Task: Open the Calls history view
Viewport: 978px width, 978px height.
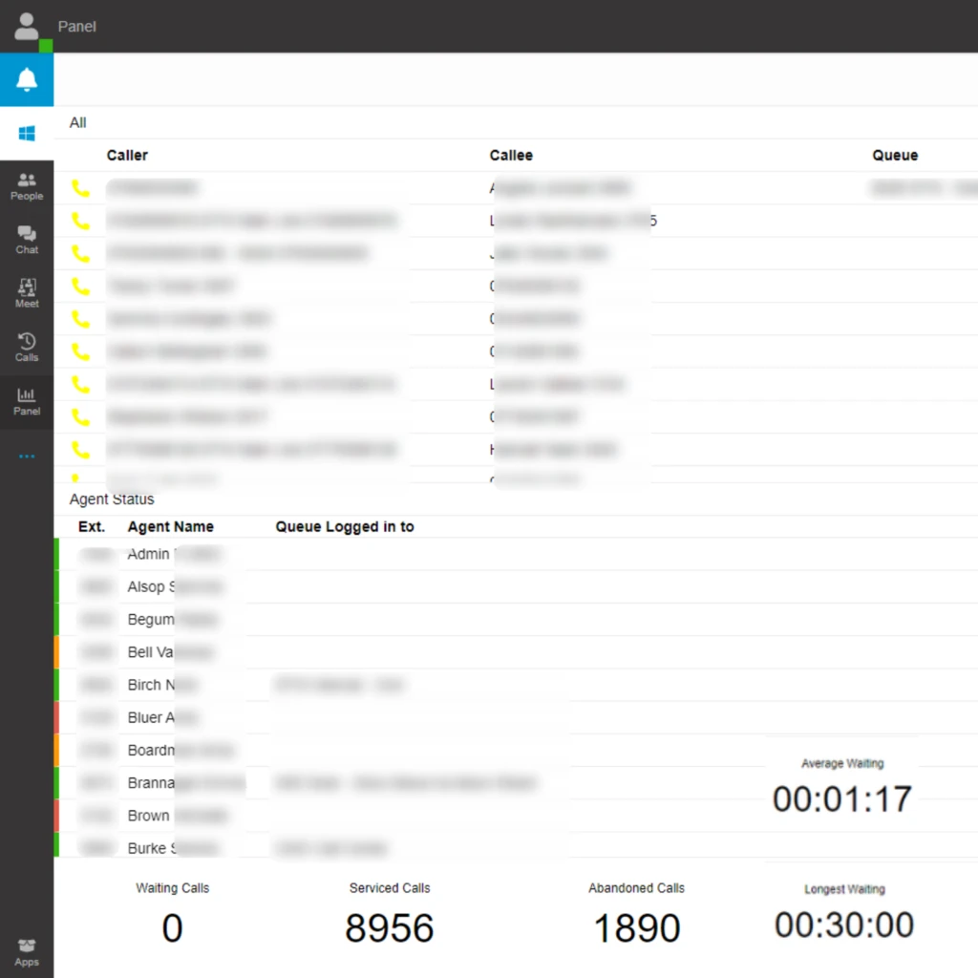Action: pyautogui.click(x=26, y=347)
